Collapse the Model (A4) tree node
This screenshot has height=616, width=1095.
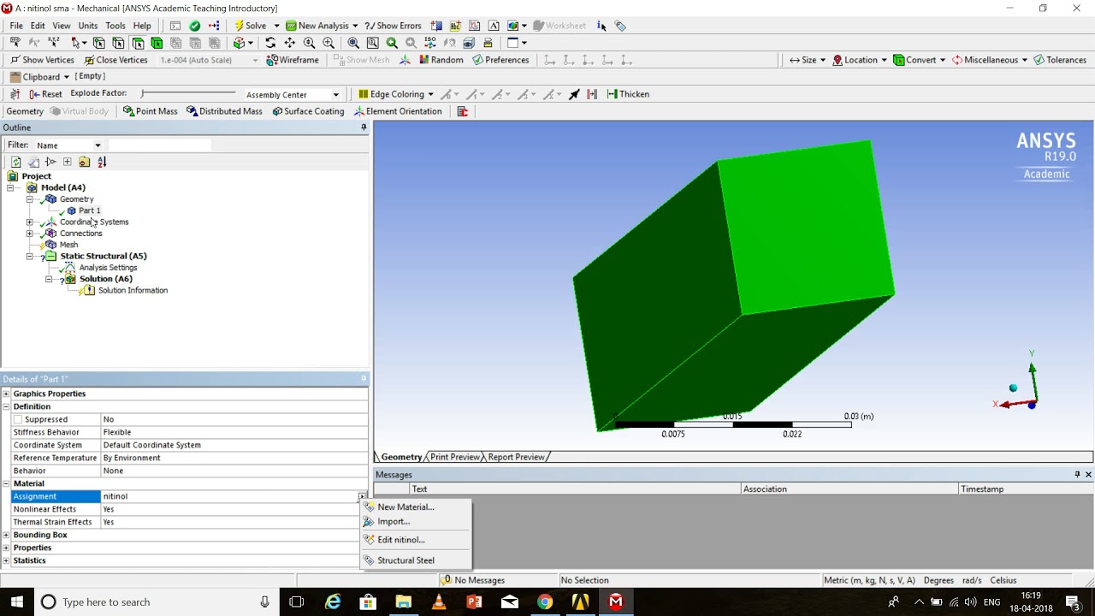(12, 187)
